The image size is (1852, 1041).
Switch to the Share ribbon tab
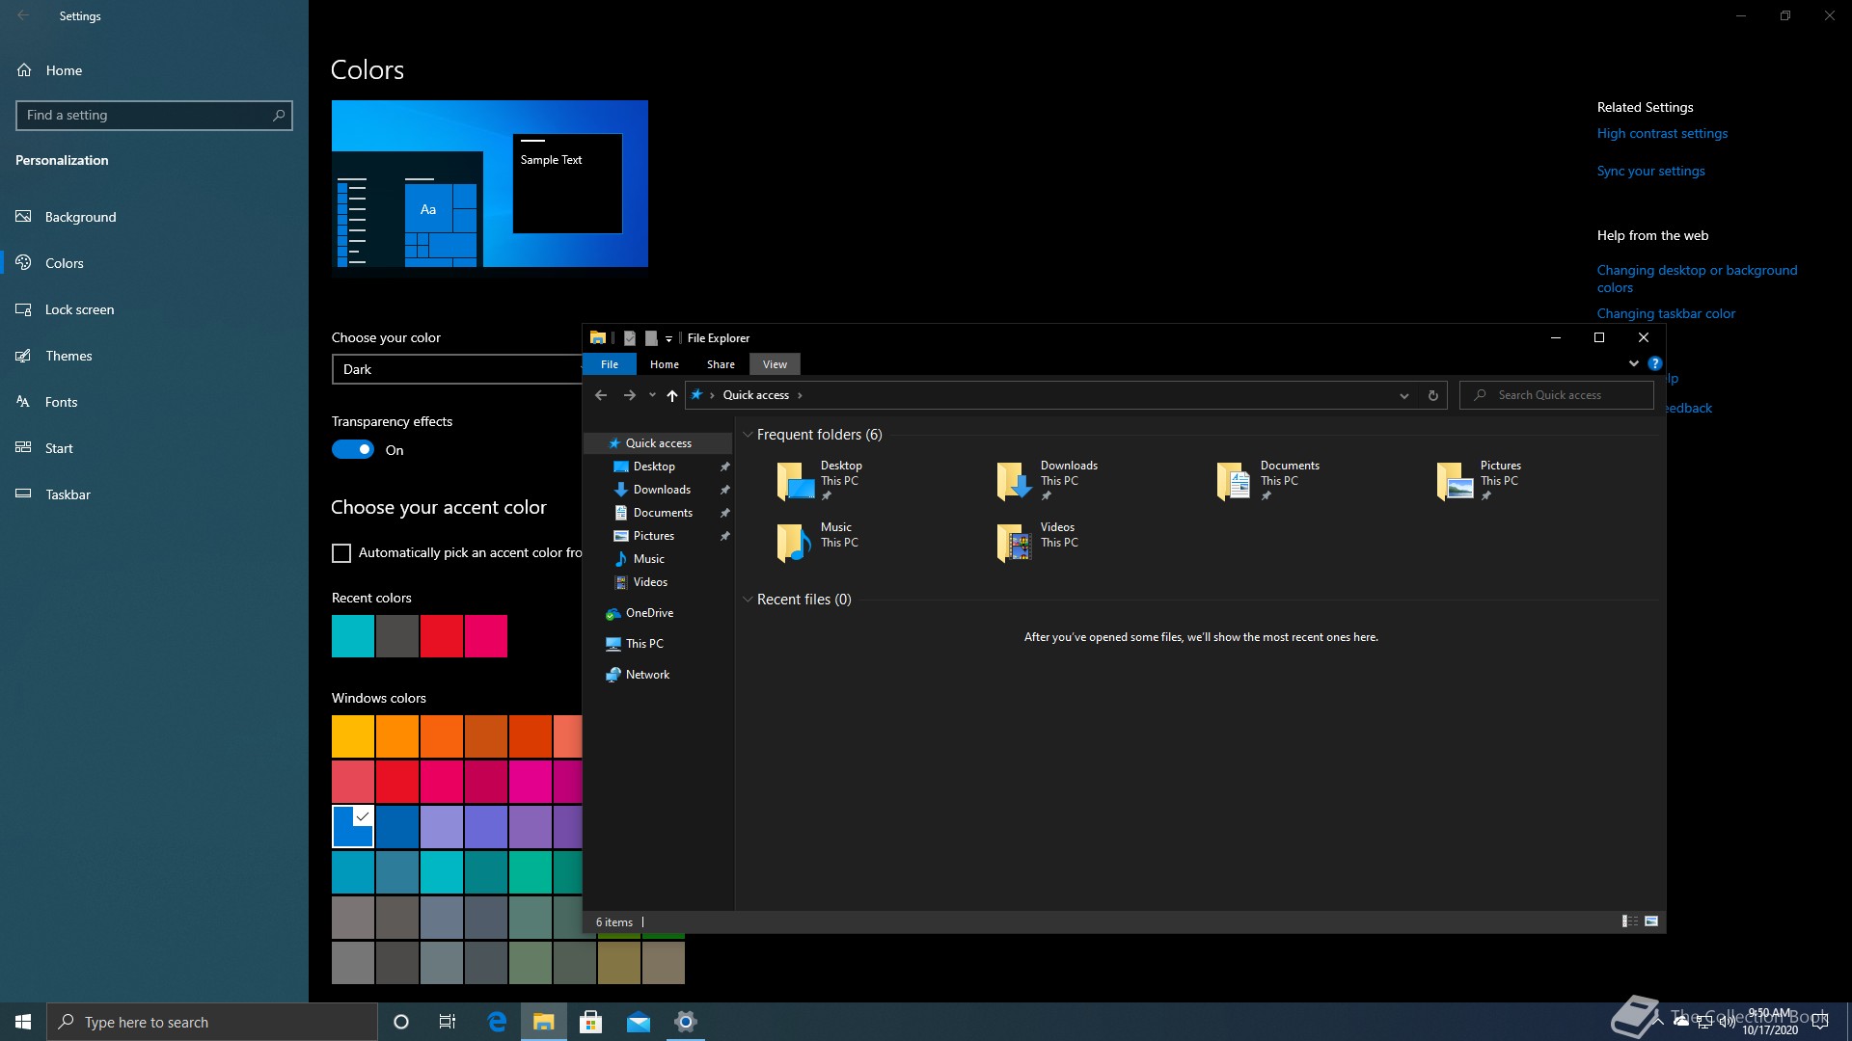pos(721,364)
